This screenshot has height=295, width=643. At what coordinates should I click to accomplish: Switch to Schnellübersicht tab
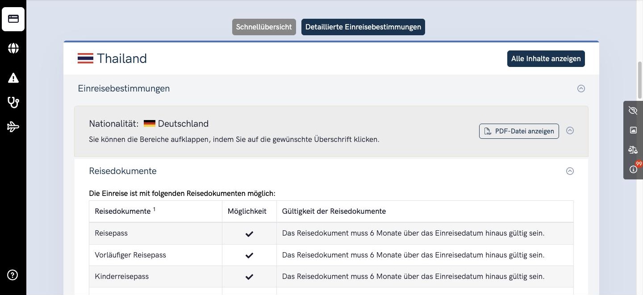[264, 27]
